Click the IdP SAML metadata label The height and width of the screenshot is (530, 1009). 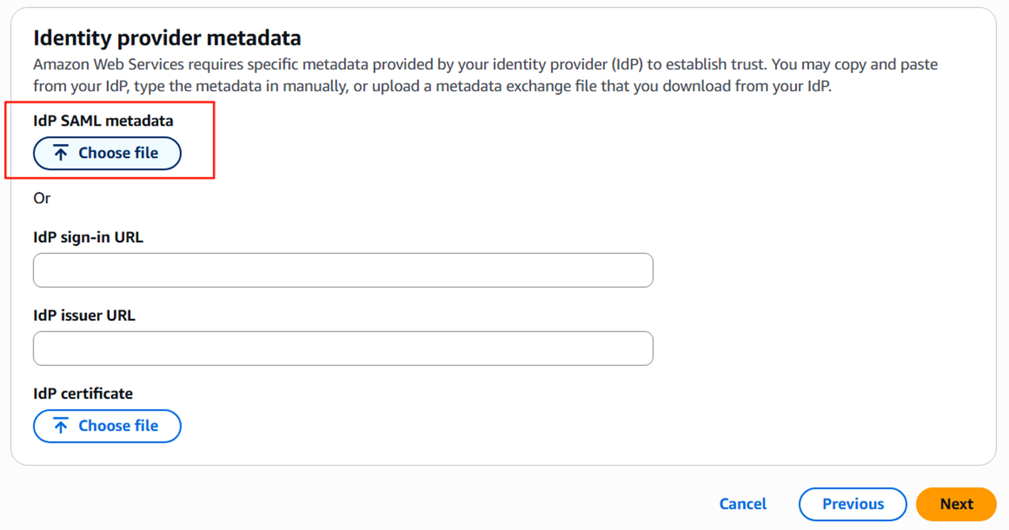coord(103,121)
